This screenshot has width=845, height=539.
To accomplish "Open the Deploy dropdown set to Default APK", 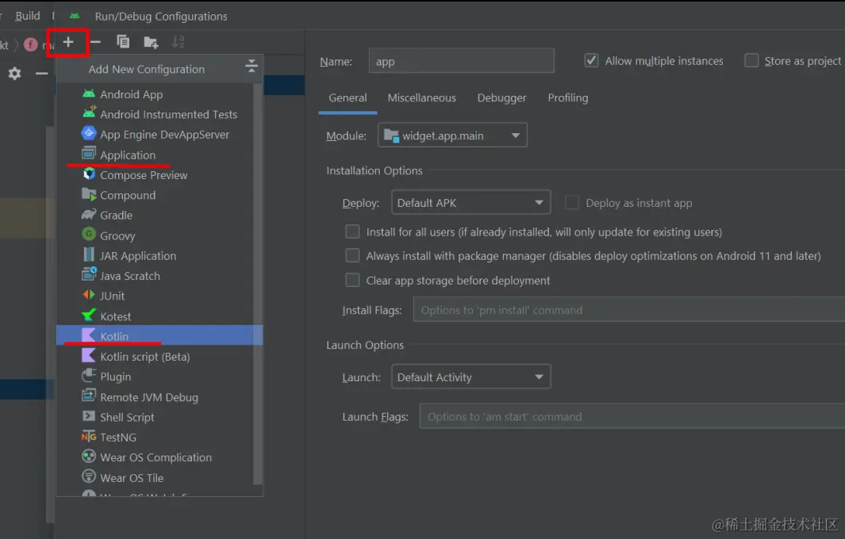I will pyautogui.click(x=471, y=202).
